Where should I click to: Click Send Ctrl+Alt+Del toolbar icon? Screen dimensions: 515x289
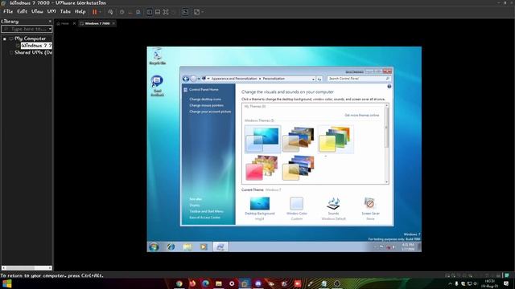click(x=110, y=12)
